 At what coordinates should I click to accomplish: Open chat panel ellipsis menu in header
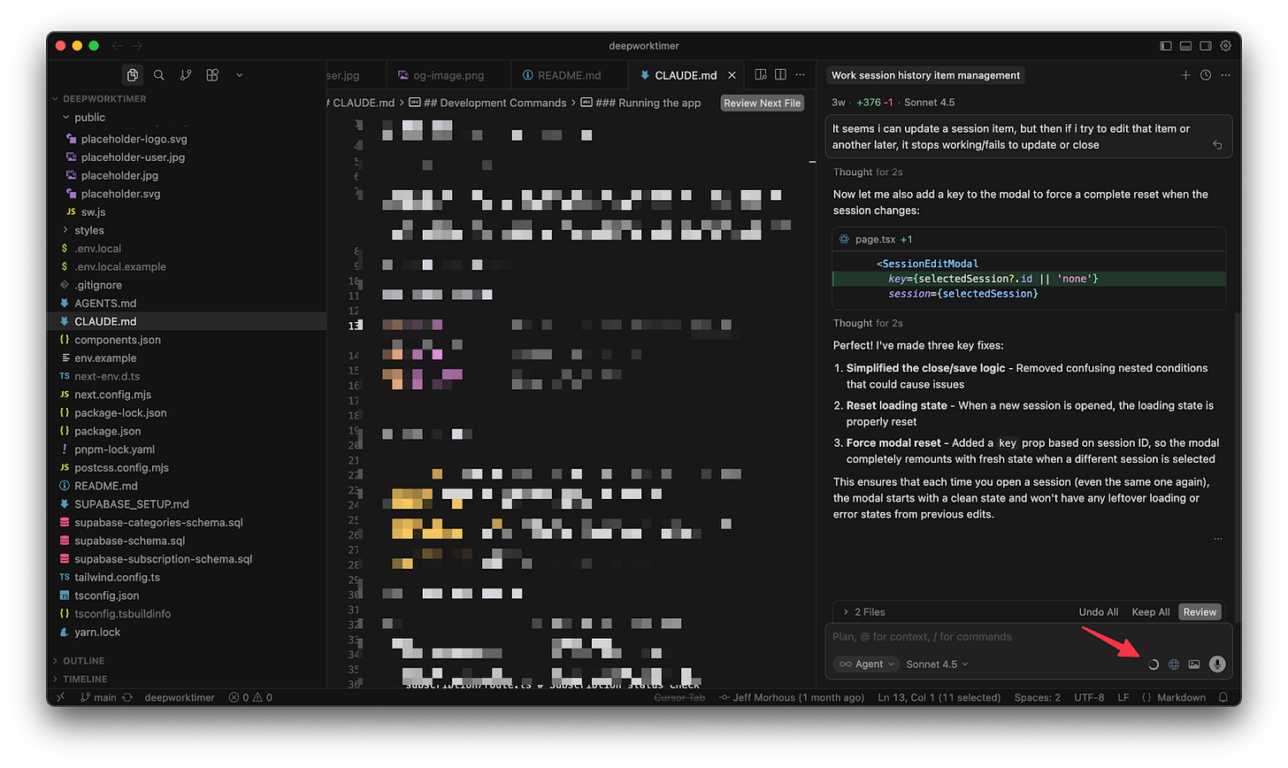[1226, 75]
